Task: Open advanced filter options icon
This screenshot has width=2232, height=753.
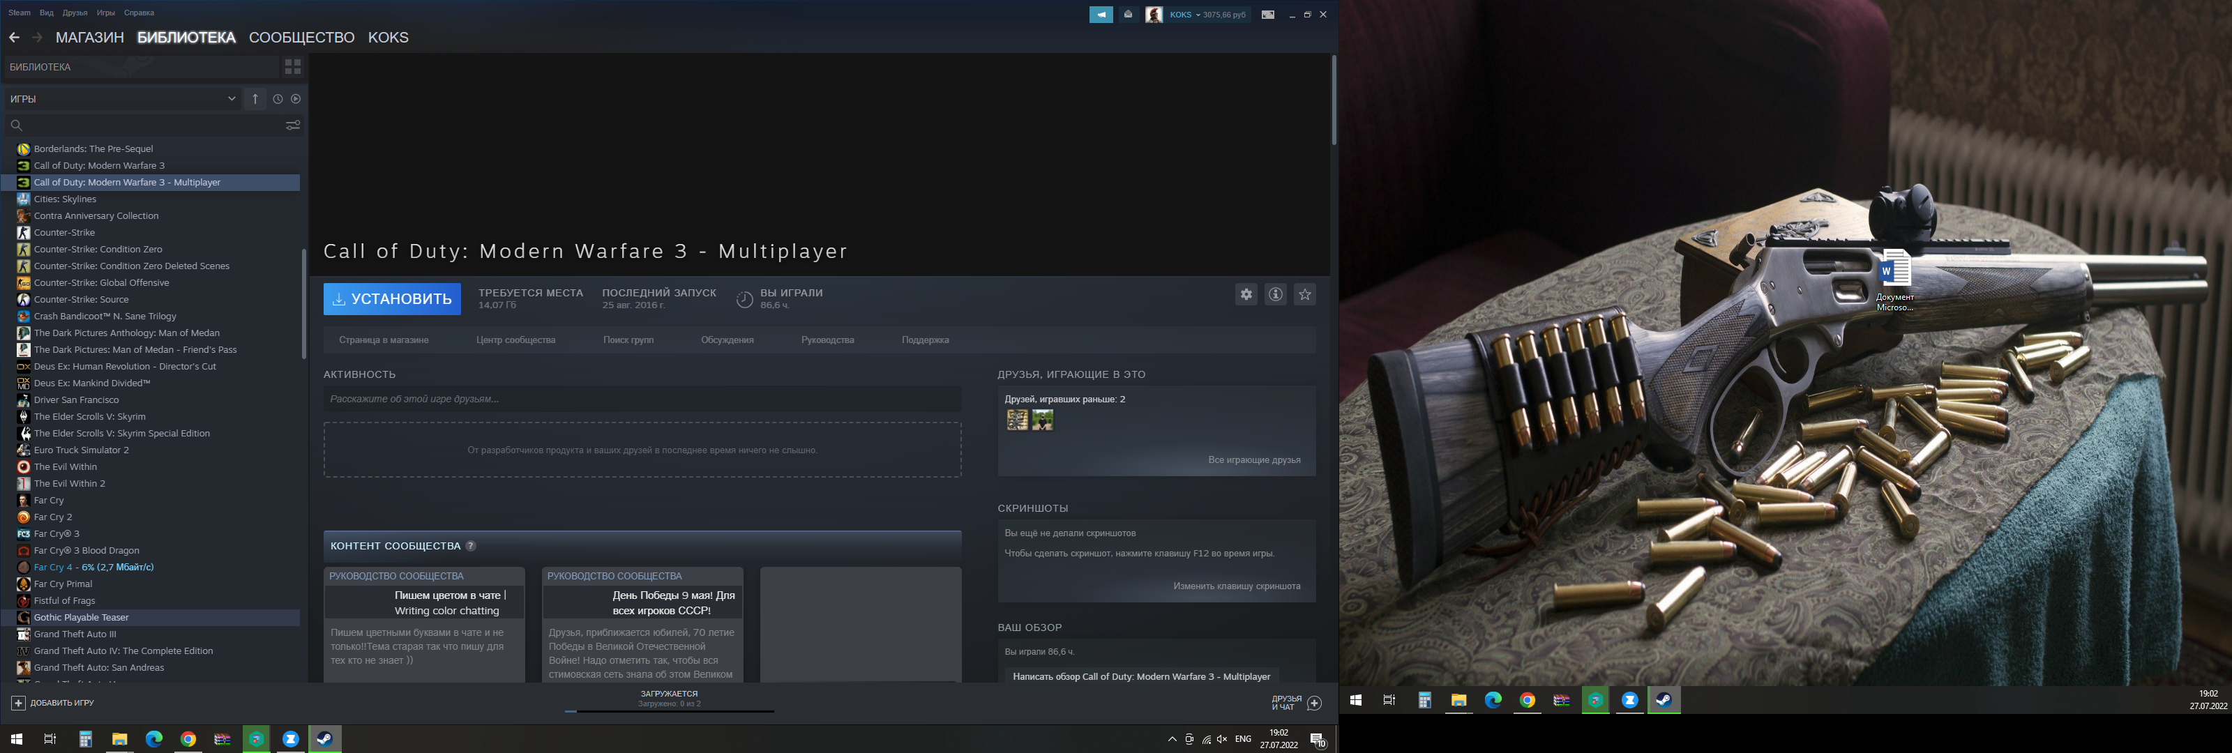Action: (293, 125)
